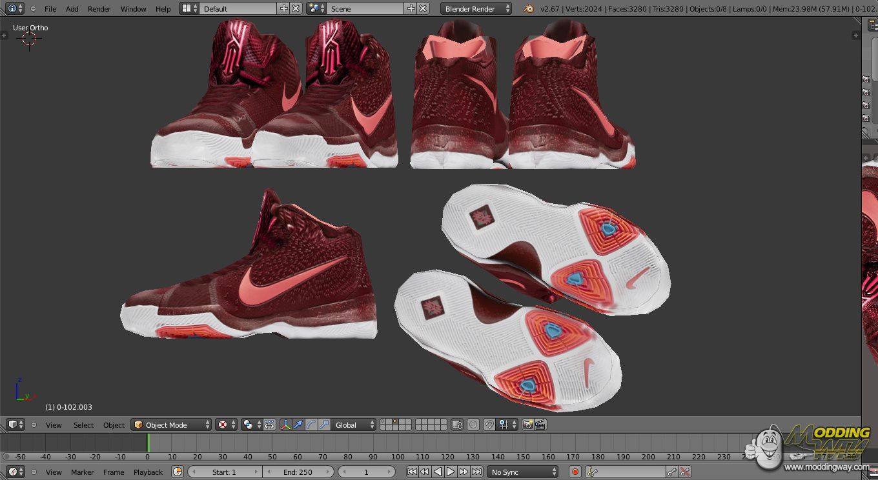
Task: Open the Object Mode dropdown
Action: [171, 425]
